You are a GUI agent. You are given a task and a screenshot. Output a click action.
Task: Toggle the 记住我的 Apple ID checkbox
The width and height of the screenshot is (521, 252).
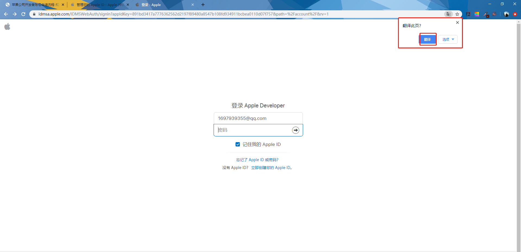coord(238,144)
